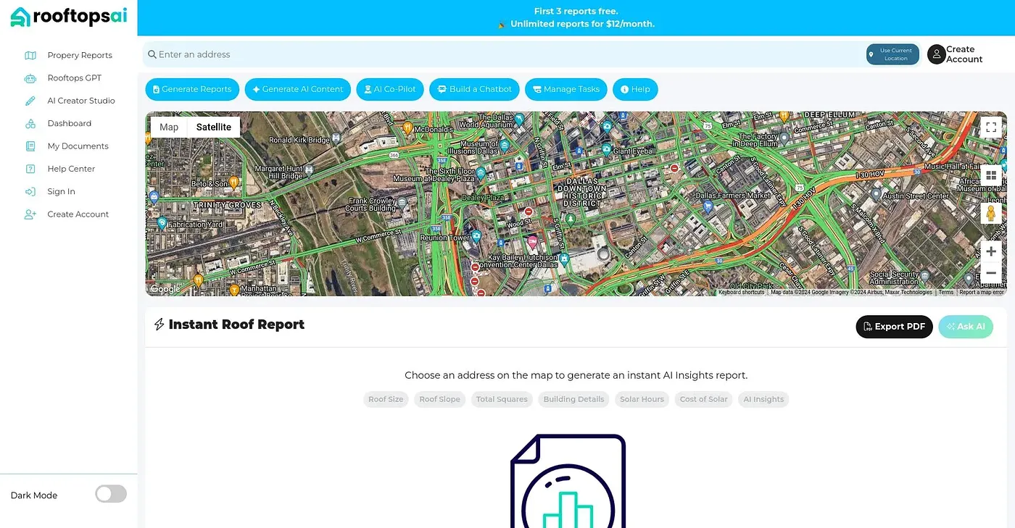Click the rooftopsai logo
This screenshot has height=528, width=1015.
[x=69, y=17]
